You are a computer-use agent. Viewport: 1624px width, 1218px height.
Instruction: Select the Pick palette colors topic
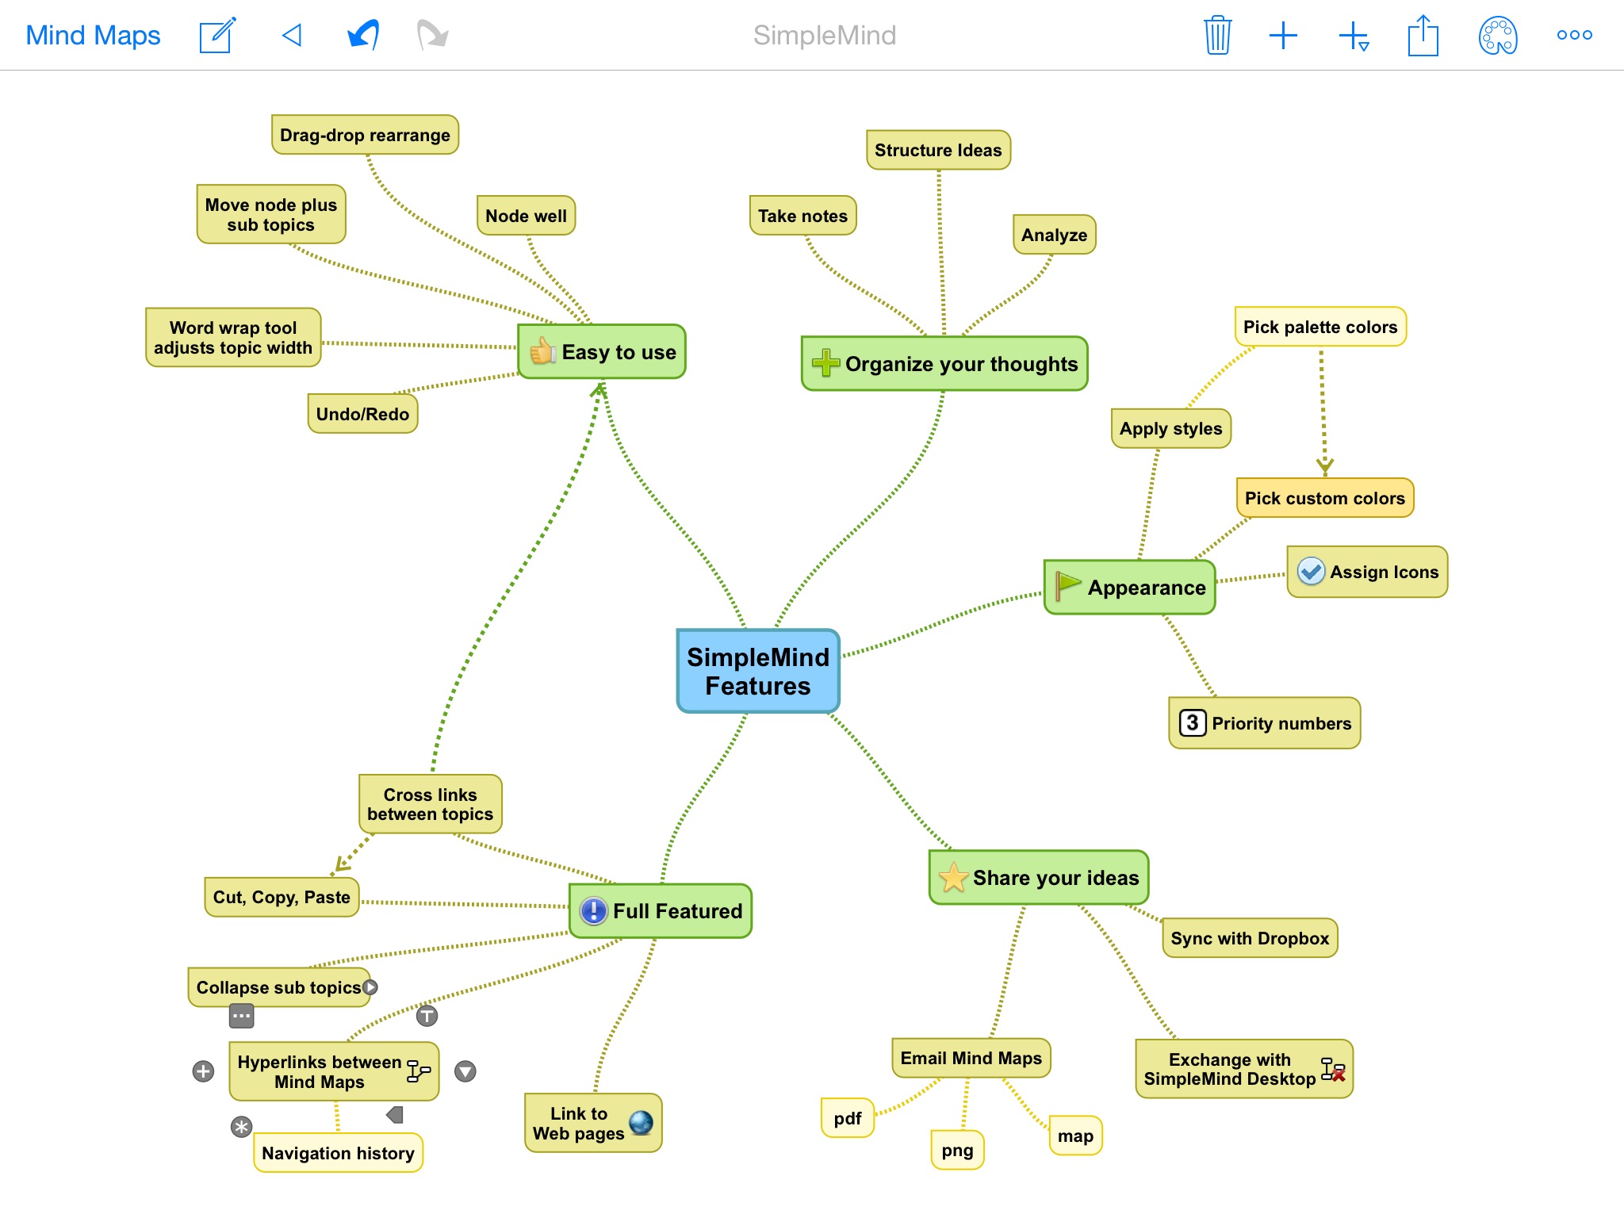point(1320,327)
